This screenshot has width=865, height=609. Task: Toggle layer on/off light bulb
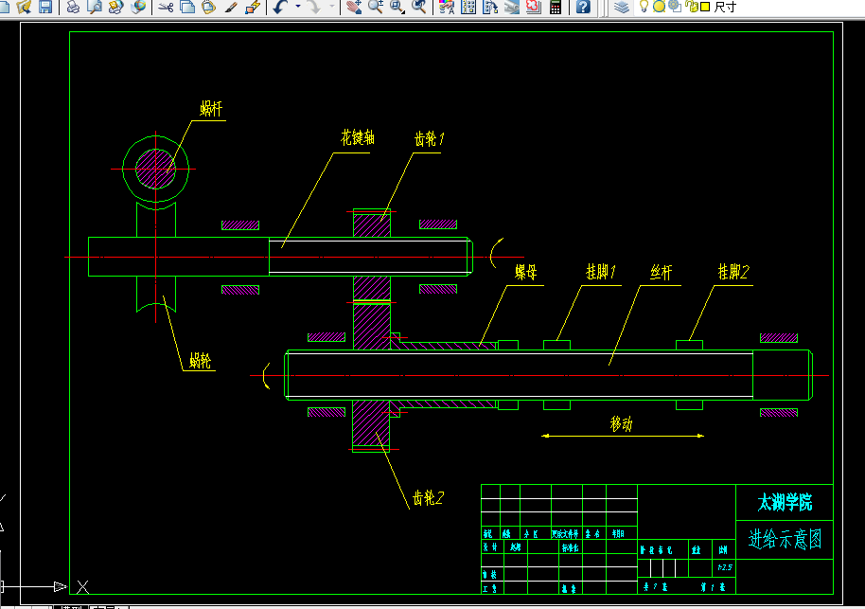click(x=644, y=6)
